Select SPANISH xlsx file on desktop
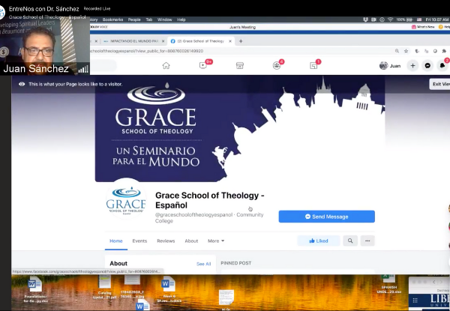 pyautogui.click(x=388, y=284)
